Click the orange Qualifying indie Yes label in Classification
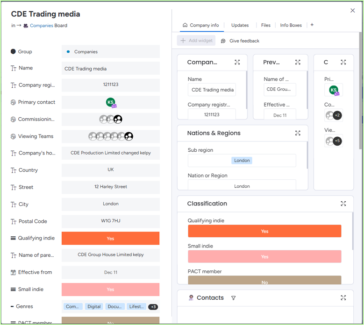Screen dimensions: 364x325 [264, 231]
